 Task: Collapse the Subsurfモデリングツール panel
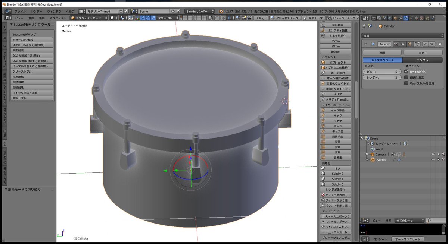pyautogui.click(x=12, y=25)
